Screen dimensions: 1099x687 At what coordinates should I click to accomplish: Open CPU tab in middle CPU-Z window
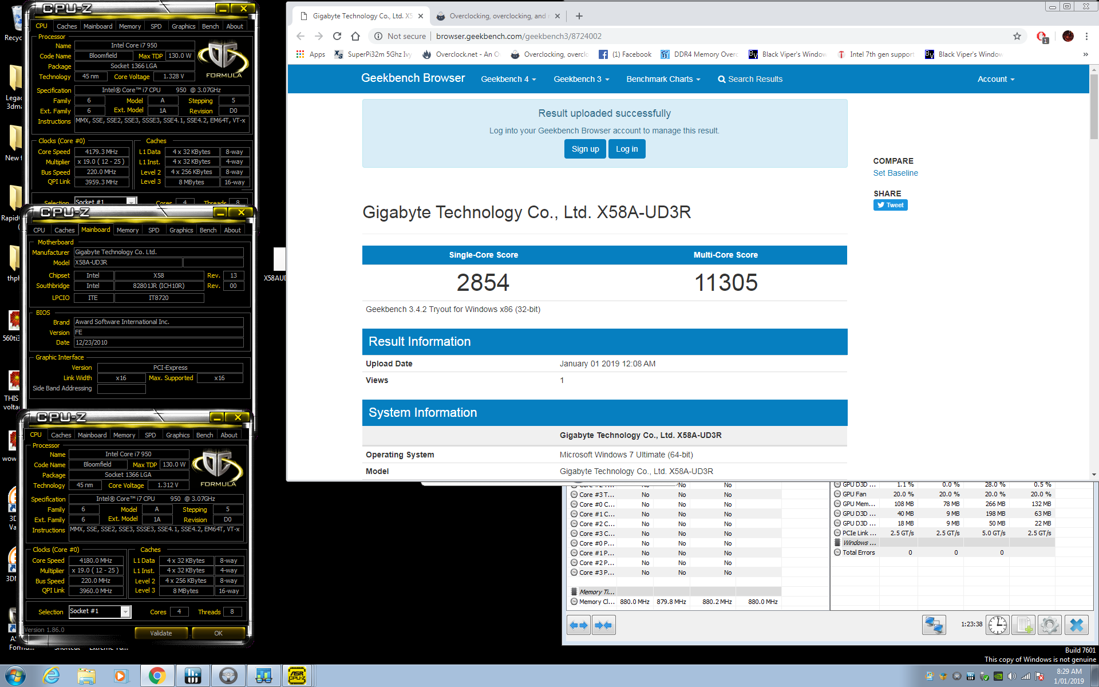(x=39, y=230)
